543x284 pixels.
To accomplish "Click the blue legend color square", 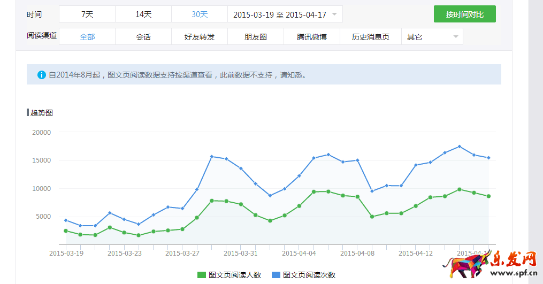I will pos(276,275).
